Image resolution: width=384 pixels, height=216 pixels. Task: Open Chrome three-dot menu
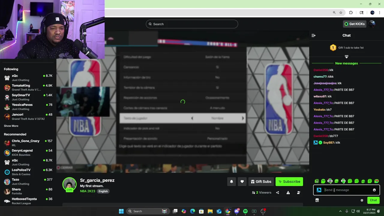coord(379,13)
